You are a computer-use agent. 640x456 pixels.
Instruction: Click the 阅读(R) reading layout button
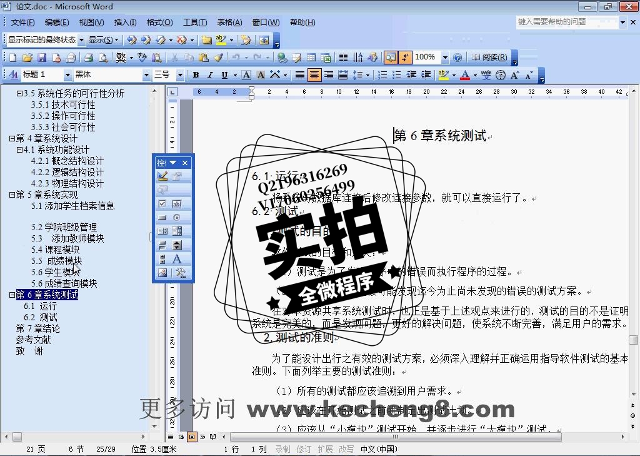[x=489, y=58]
